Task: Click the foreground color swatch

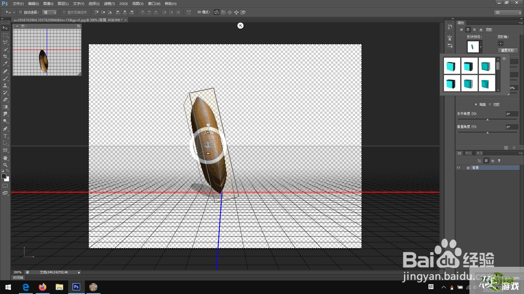Action: coord(4,176)
